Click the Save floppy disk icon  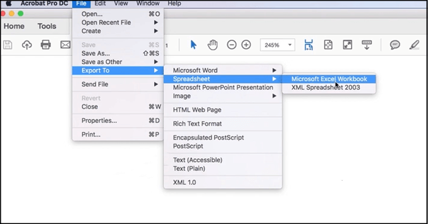[x=7, y=45]
